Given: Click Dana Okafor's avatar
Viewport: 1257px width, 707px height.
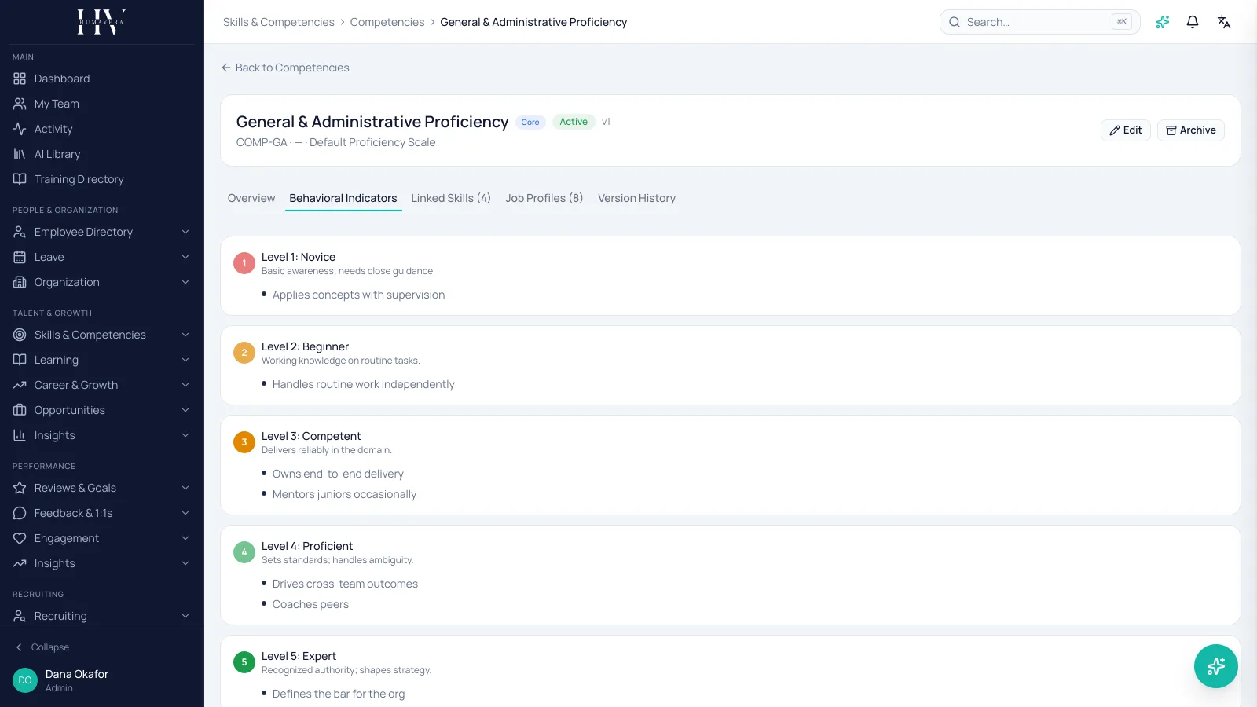Looking at the screenshot, I should (x=25, y=680).
